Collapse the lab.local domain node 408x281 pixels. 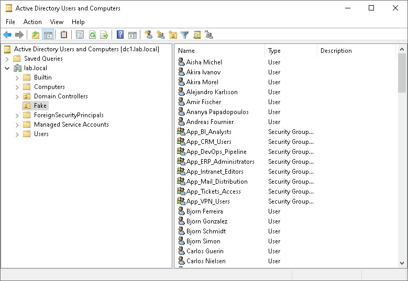pyautogui.click(x=7, y=68)
